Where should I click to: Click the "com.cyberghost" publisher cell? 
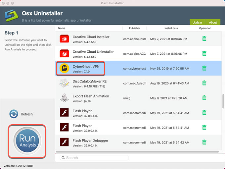point(135,69)
